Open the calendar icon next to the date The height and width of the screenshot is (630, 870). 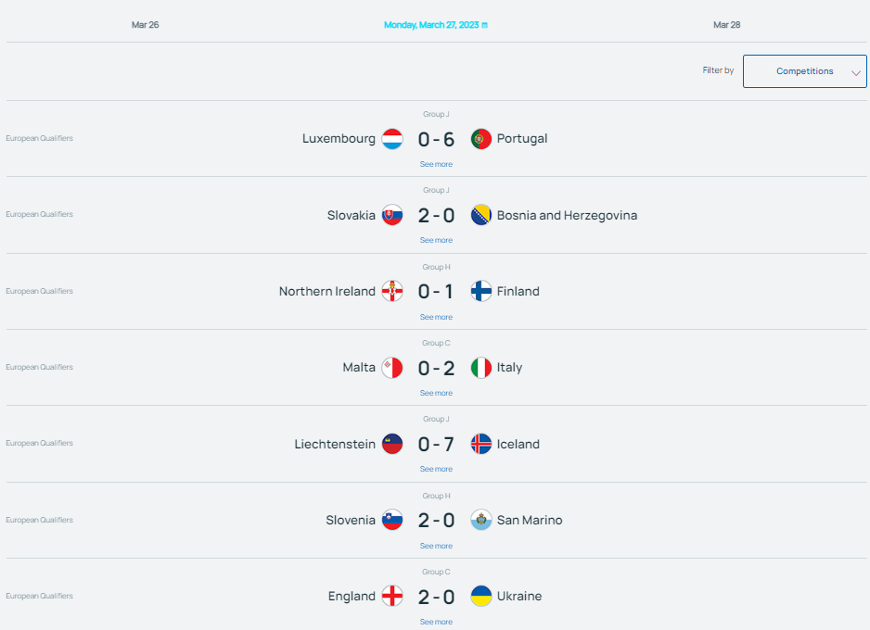tap(484, 25)
